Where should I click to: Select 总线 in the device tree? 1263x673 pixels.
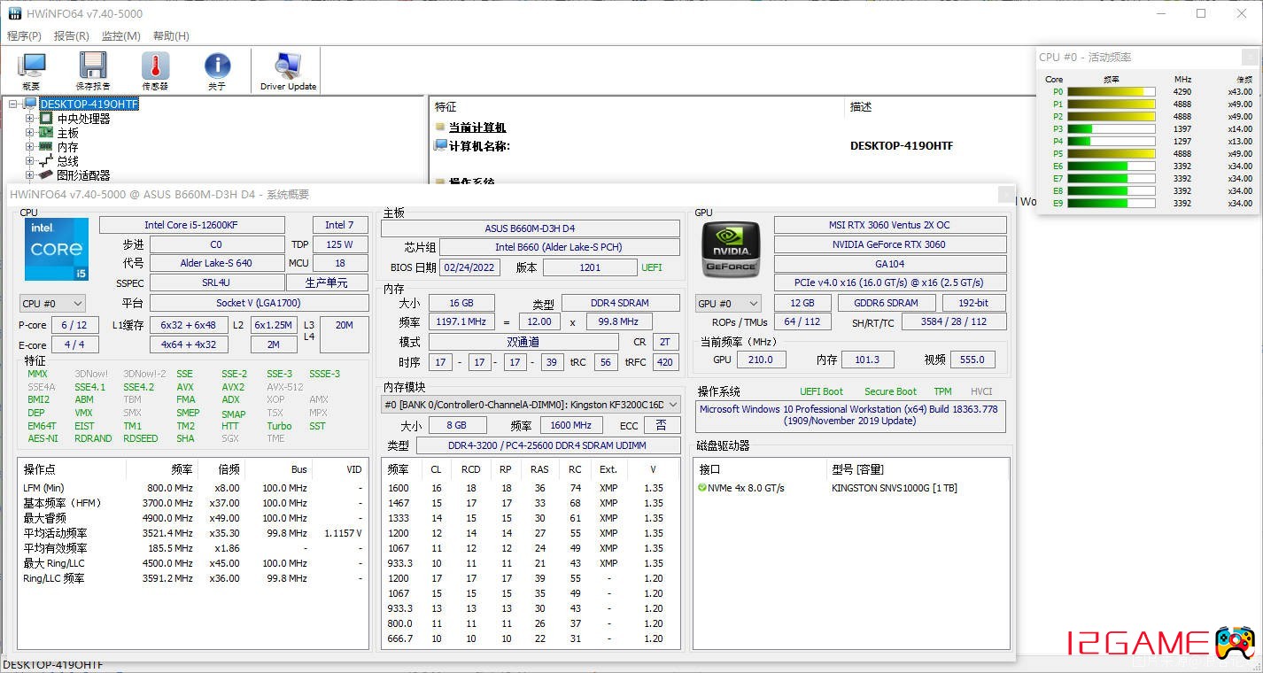pyautogui.click(x=68, y=161)
